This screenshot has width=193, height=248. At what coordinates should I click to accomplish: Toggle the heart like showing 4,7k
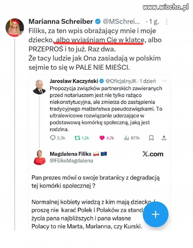[x=102, y=138]
